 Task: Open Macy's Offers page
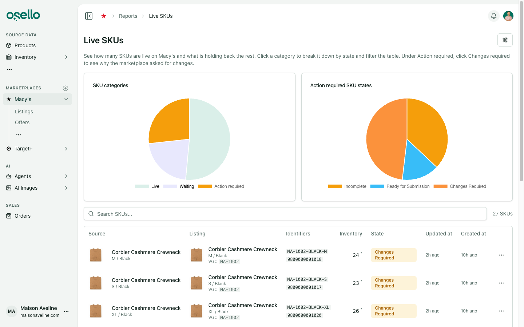[x=22, y=122]
